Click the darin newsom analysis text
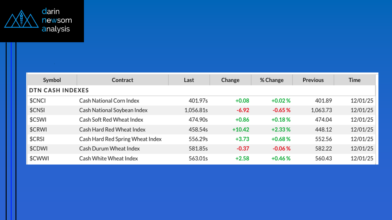392x220 pixels. pos(56,20)
